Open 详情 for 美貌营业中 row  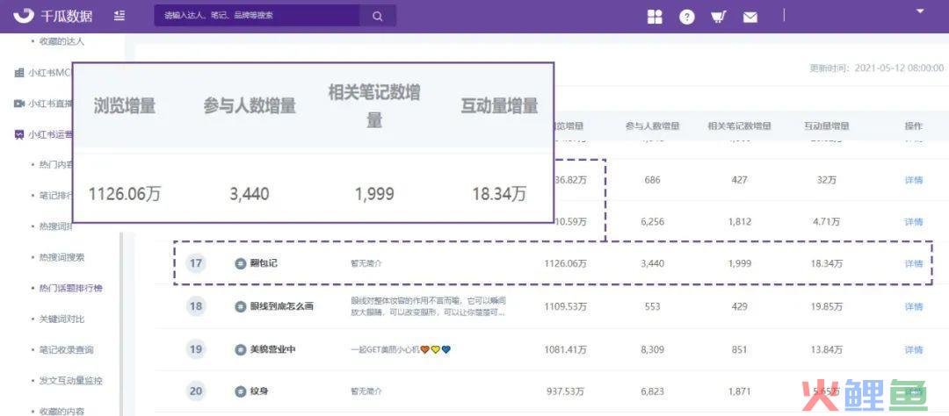coord(913,349)
